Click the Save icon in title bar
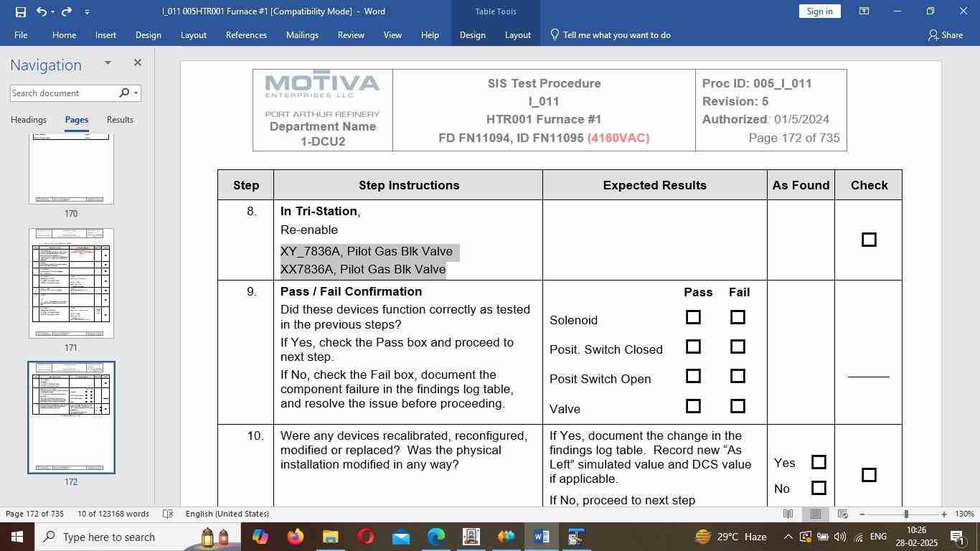 point(20,11)
